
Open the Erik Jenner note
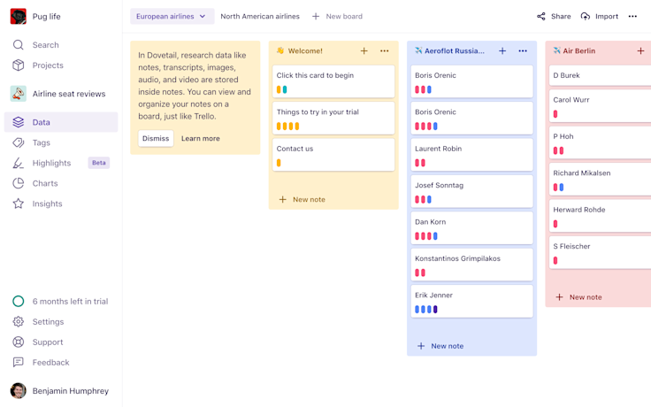pyautogui.click(x=471, y=301)
